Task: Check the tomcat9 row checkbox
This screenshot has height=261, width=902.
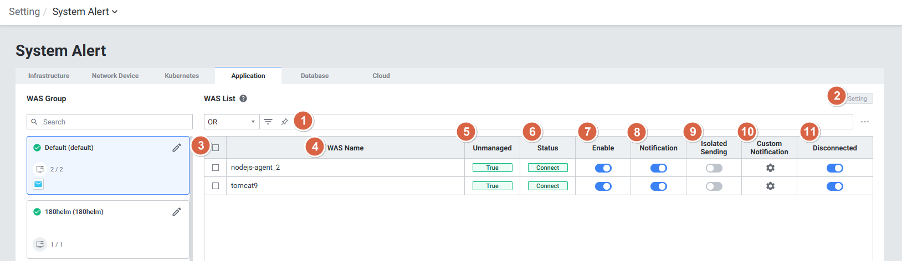Action: [x=216, y=186]
